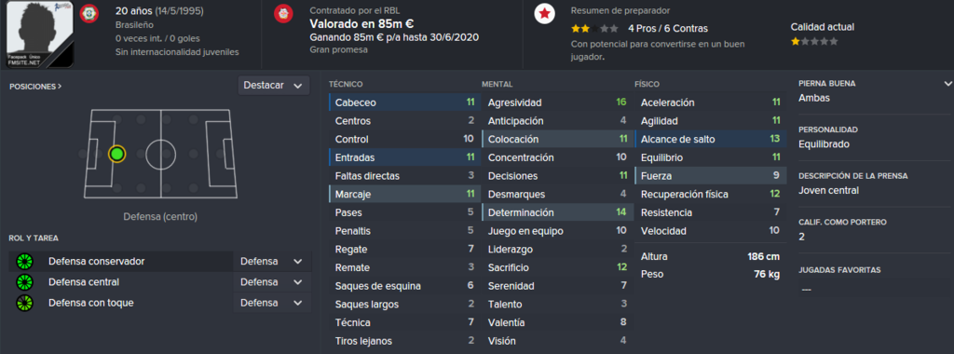This screenshot has height=354, width=954.
Task: Click the Alcance de salto attribute row
Action: tap(710, 140)
